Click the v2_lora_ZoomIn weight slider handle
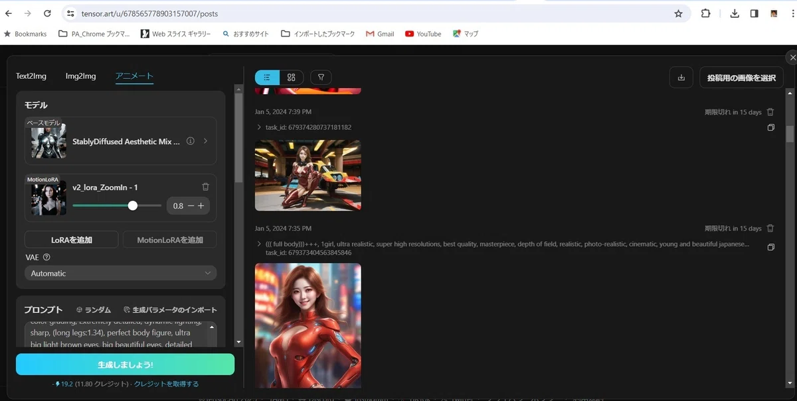797x401 pixels. click(x=133, y=205)
